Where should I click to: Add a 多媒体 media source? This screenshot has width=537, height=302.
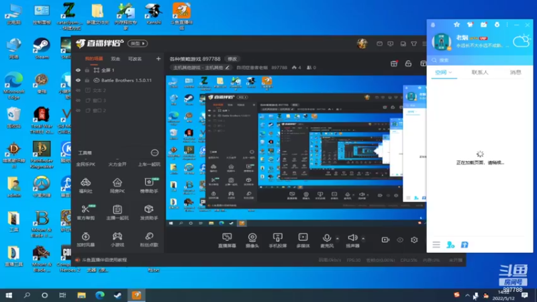(303, 240)
